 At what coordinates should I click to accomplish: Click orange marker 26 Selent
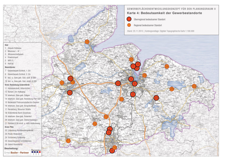(x=172, y=89)
